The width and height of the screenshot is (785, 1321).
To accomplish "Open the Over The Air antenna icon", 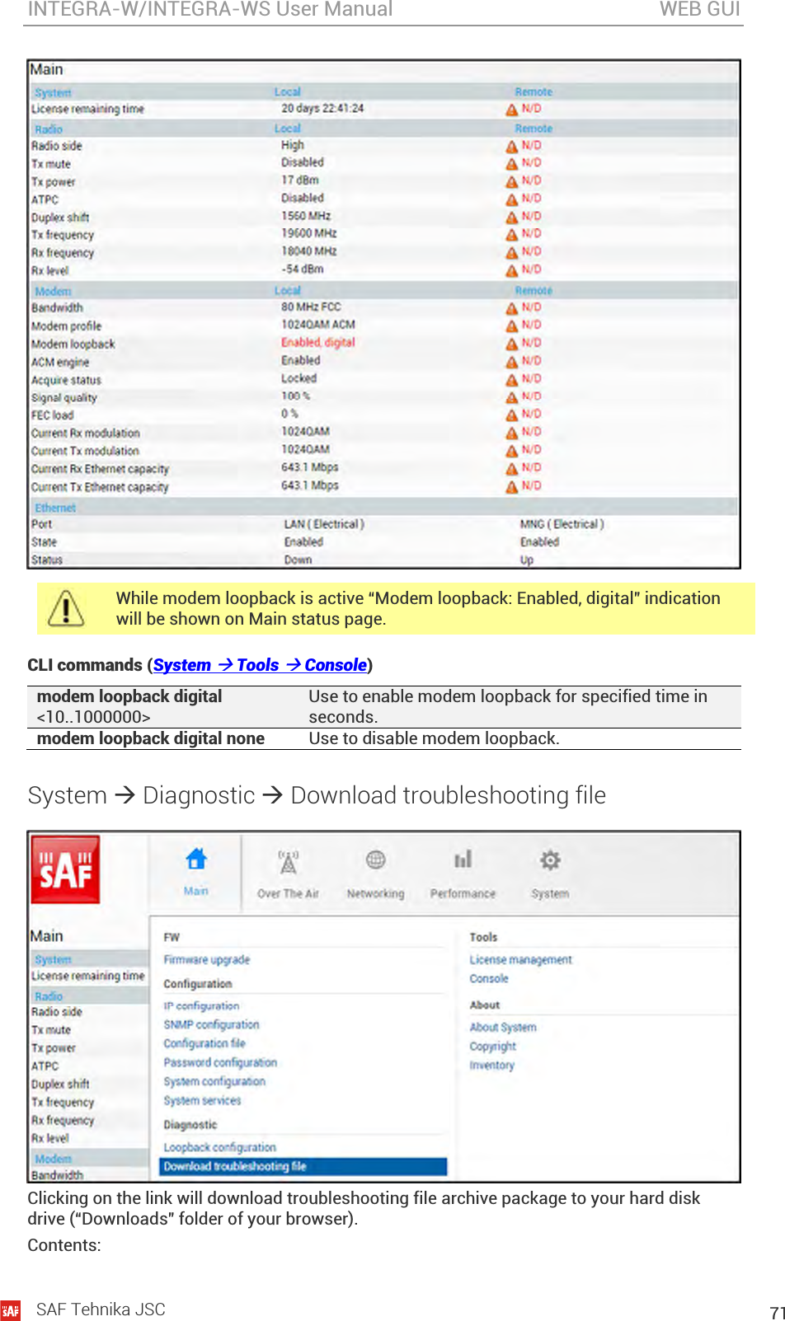I will tap(288, 861).
